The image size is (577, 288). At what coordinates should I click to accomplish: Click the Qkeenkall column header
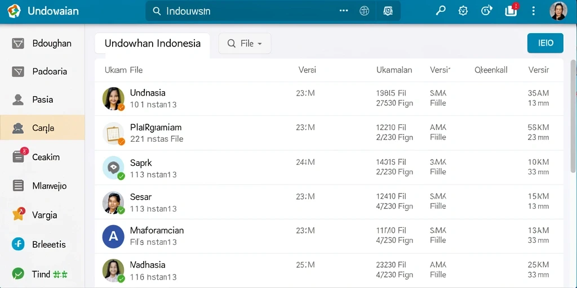[x=491, y=70]
